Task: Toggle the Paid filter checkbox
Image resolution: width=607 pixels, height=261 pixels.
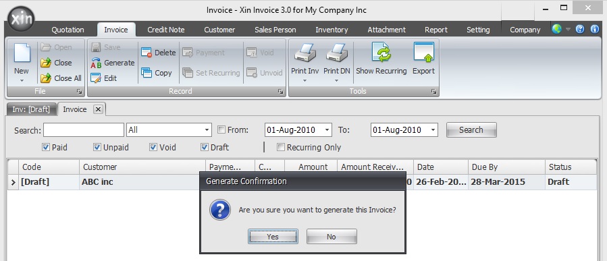Action: pos(46,147)
